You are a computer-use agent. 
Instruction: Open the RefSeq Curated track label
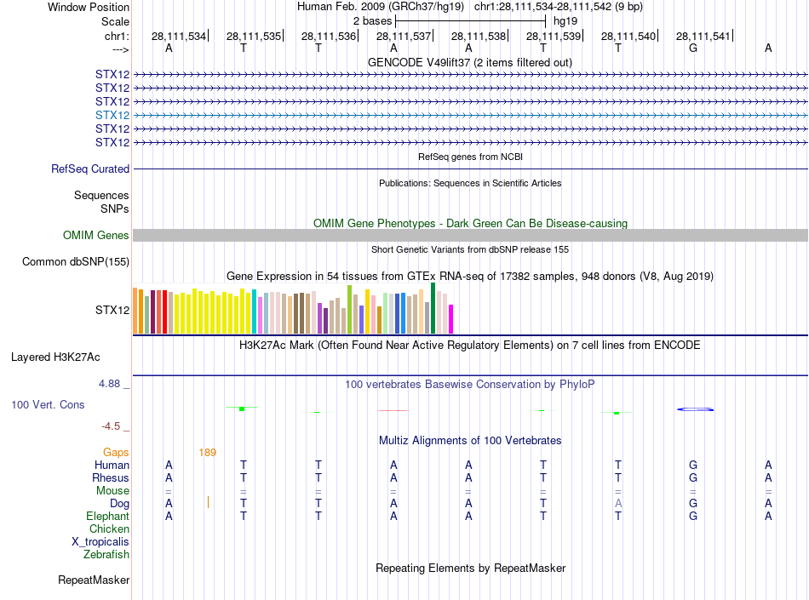coord(90,169)
